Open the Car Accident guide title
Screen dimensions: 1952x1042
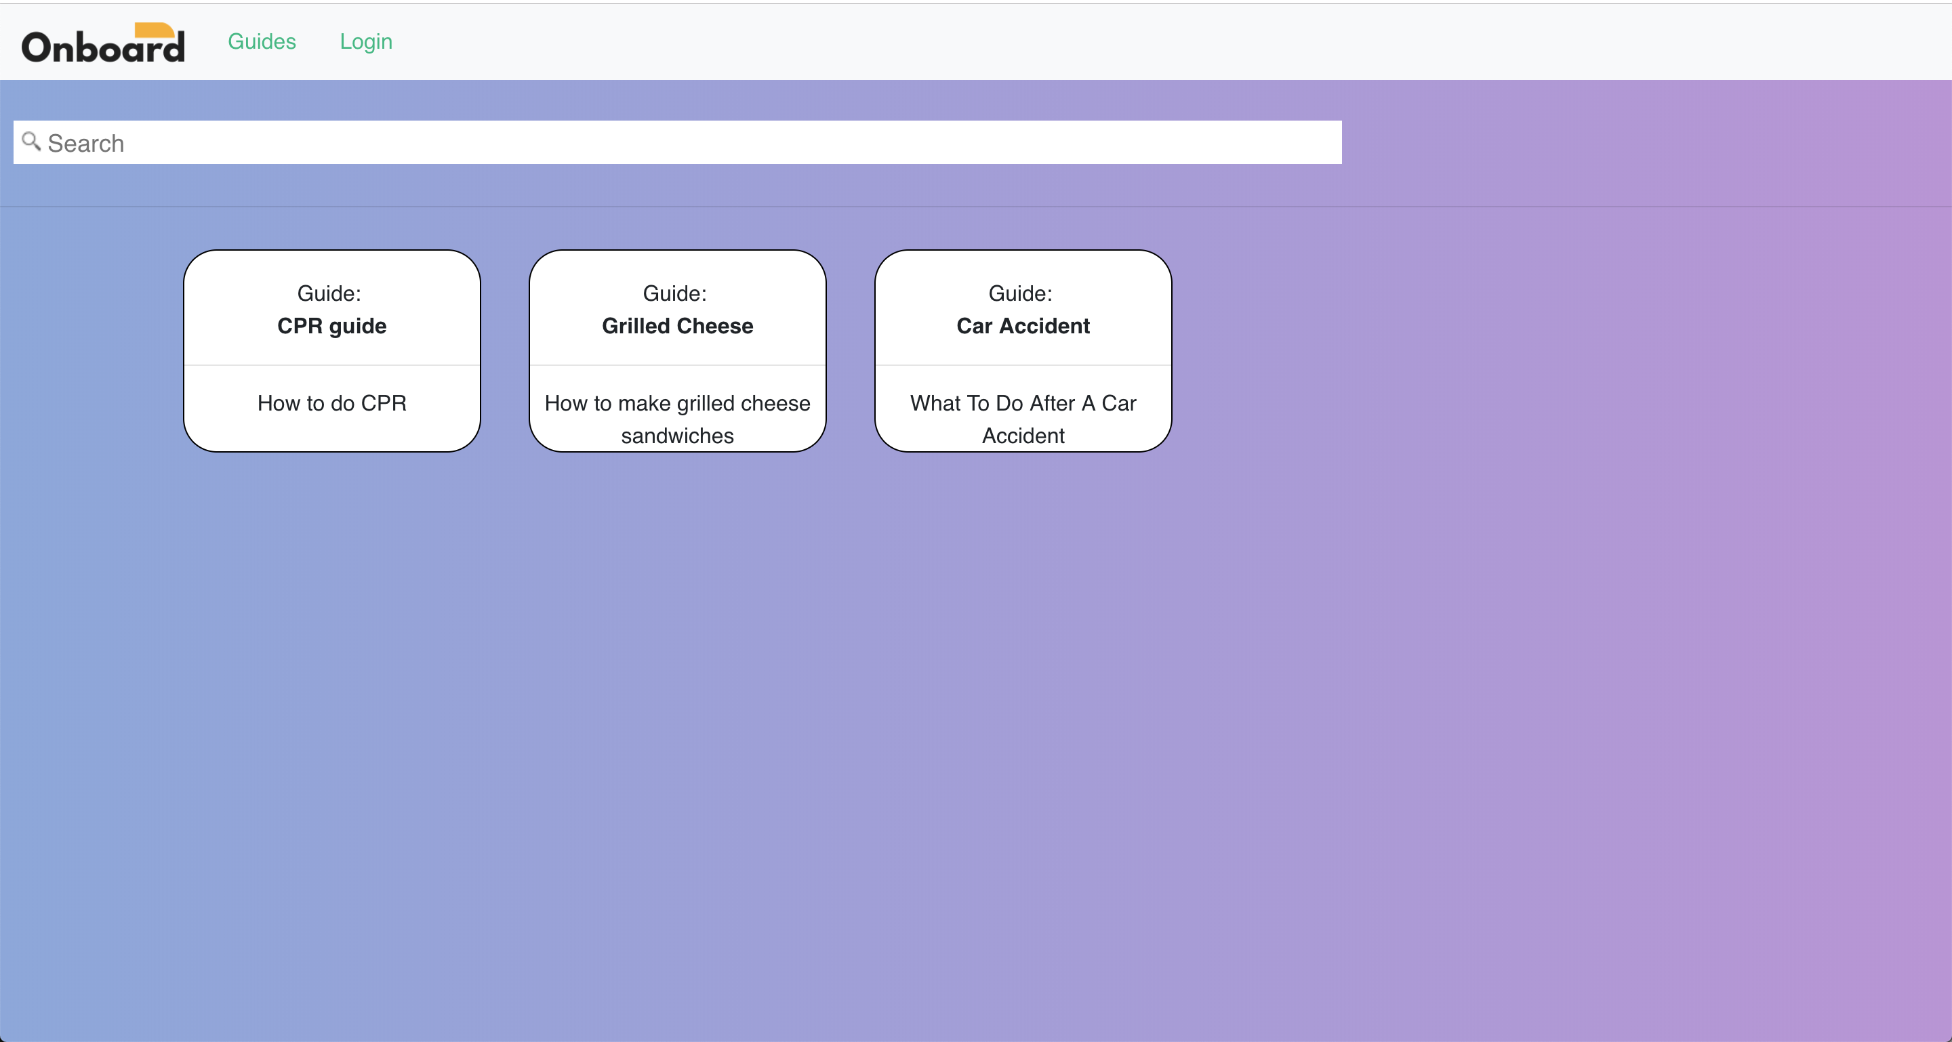1023,327
